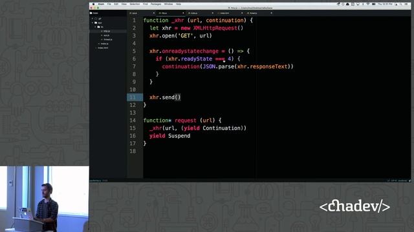
Task: Switch to the http.js editor tab
Action: [x=171, y=13]
